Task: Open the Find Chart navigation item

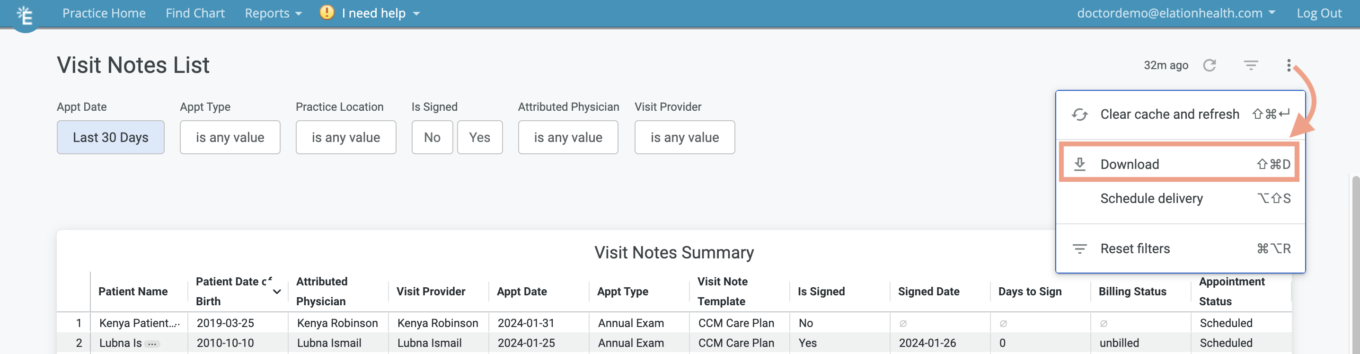Action: 195,13
